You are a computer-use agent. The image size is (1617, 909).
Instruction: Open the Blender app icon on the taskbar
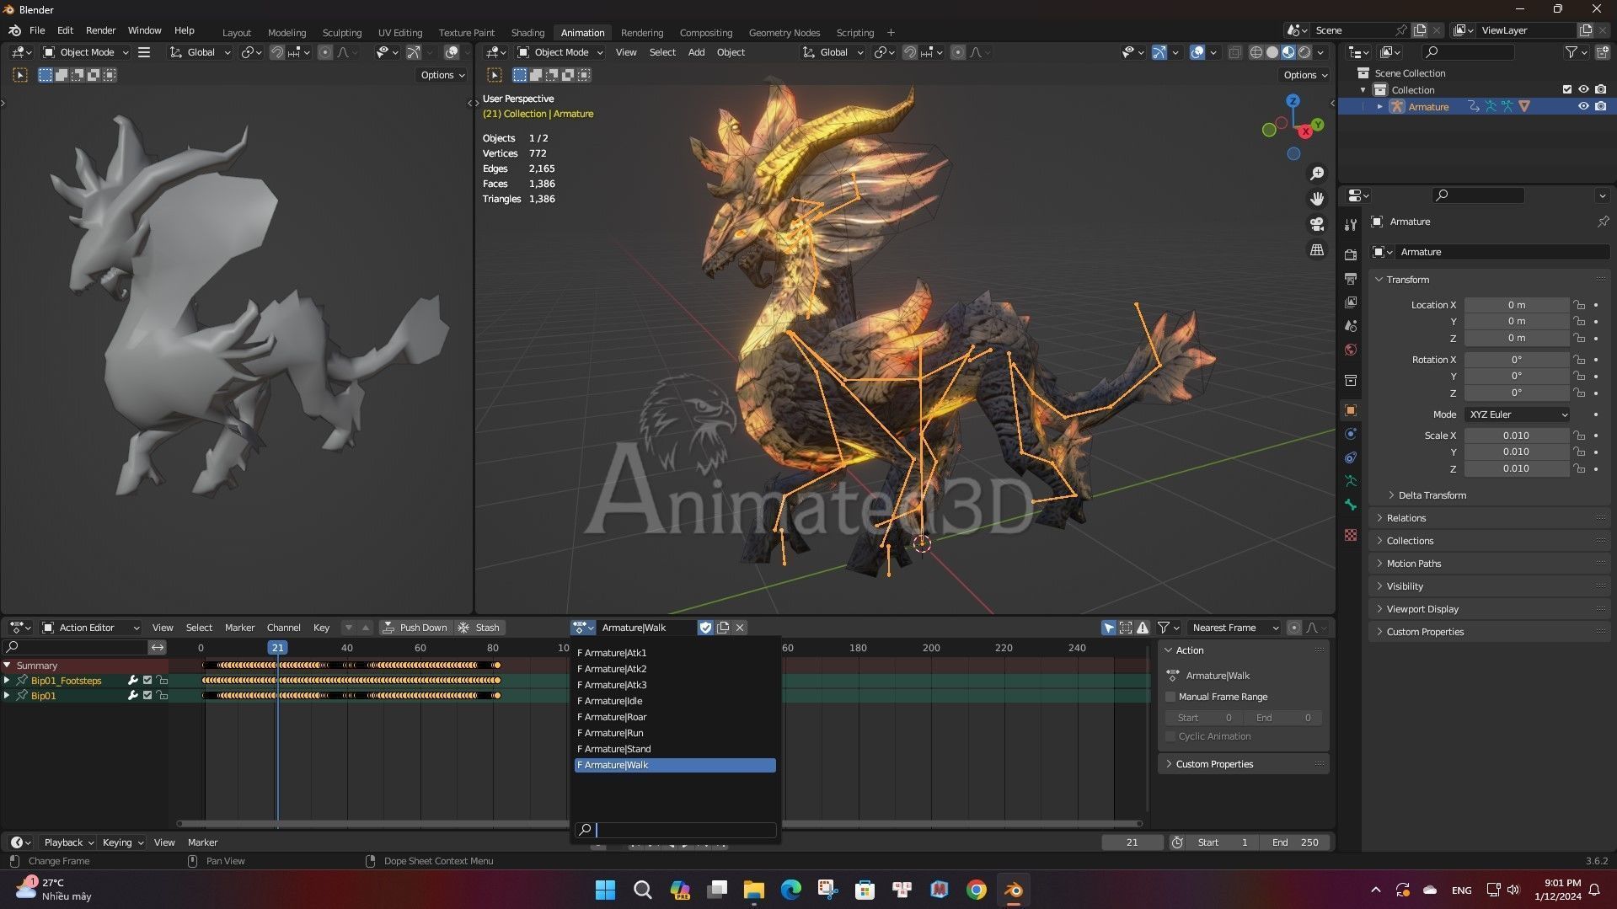[1014, 890]
